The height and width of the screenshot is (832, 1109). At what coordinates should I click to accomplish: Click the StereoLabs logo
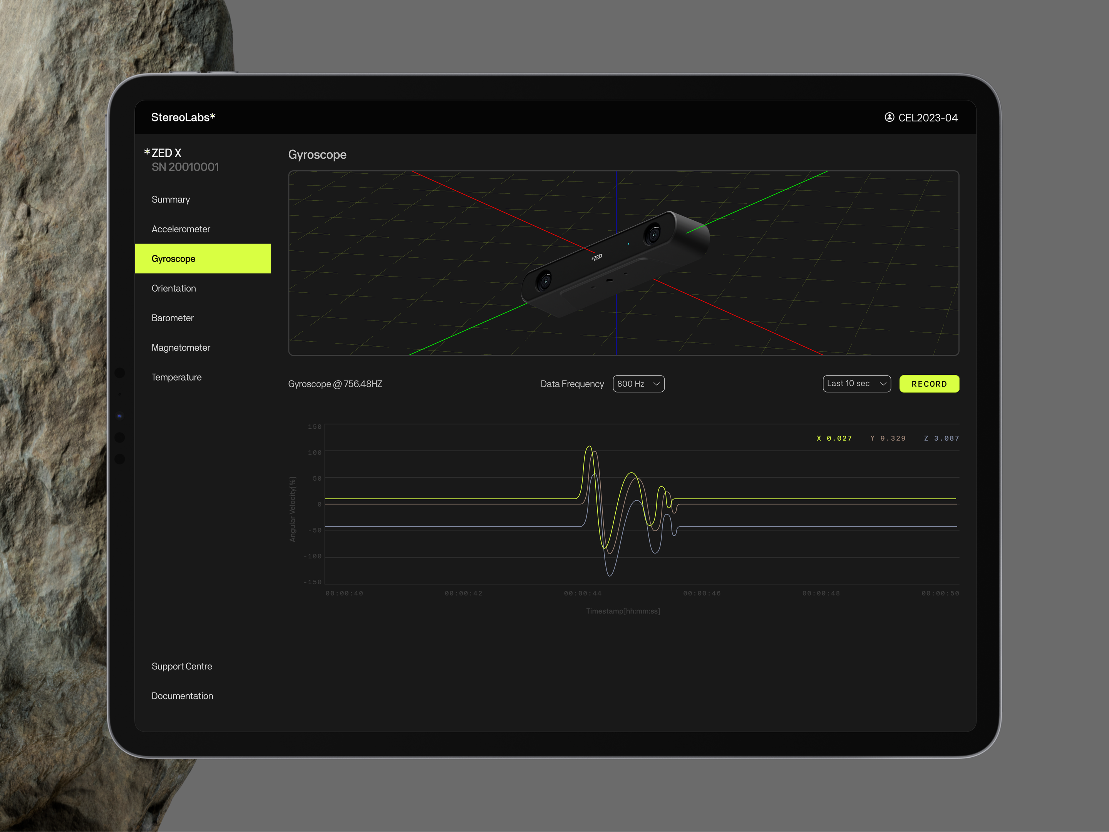[x=183, y=117]
